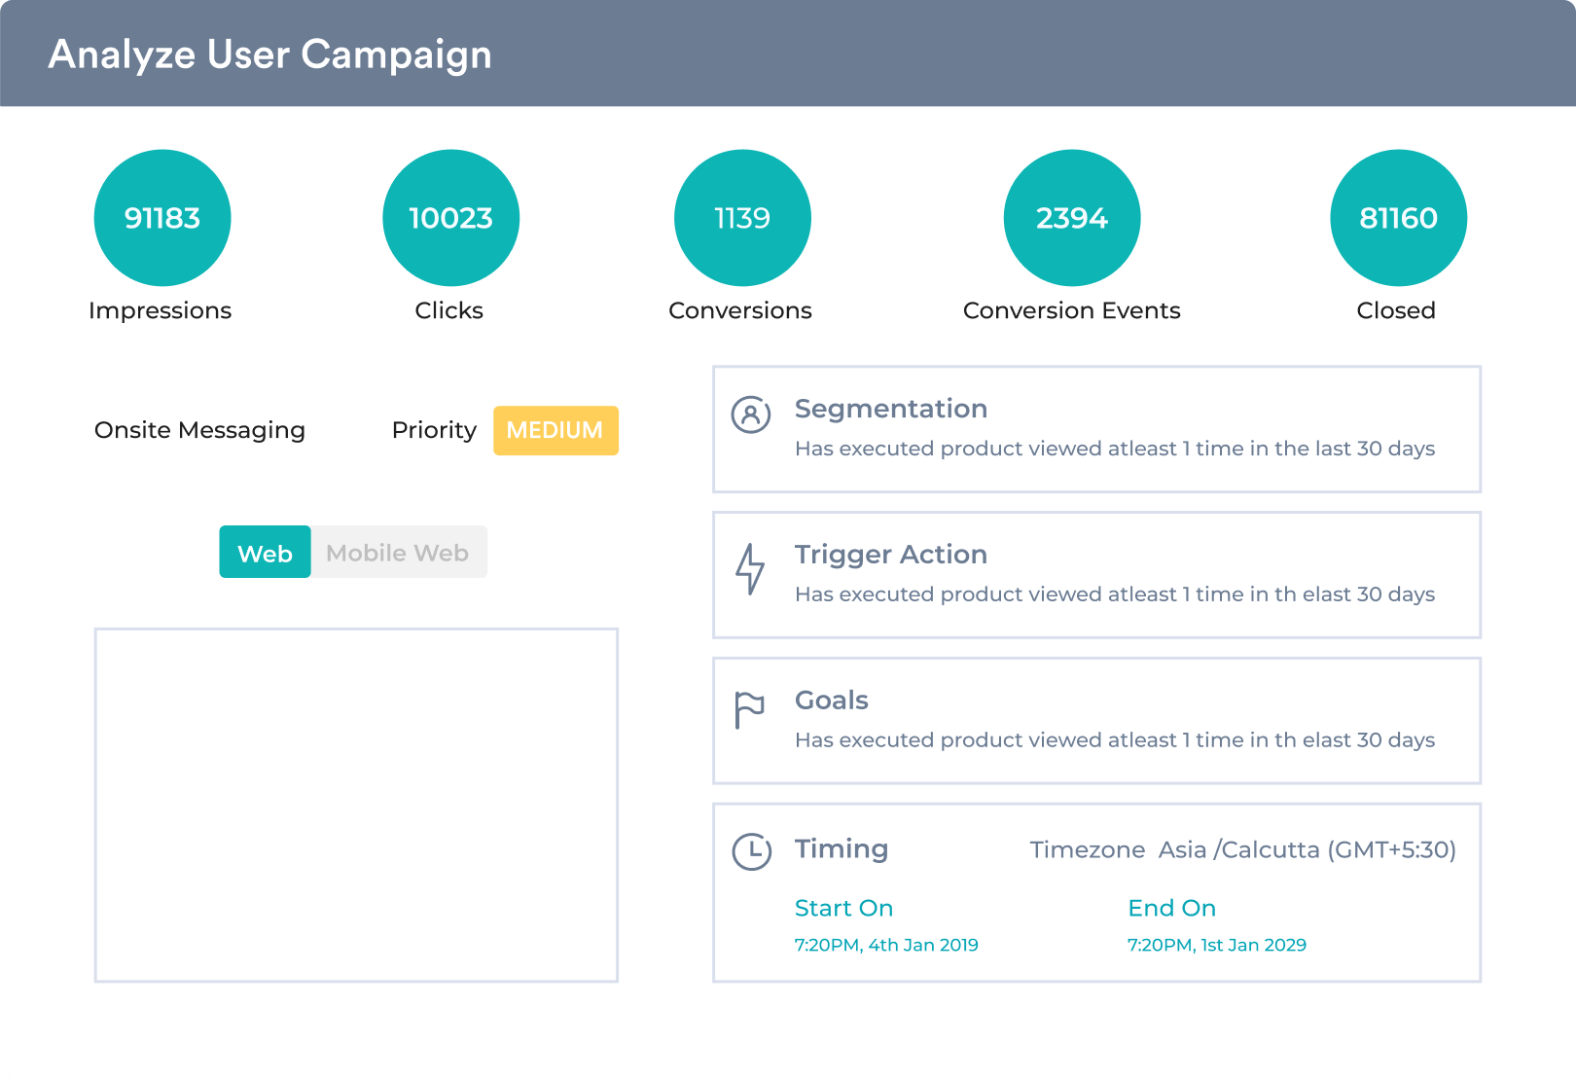Click the 'Clicks' label
Viewport: 1576px width, 1080px height.
point(448,310)
